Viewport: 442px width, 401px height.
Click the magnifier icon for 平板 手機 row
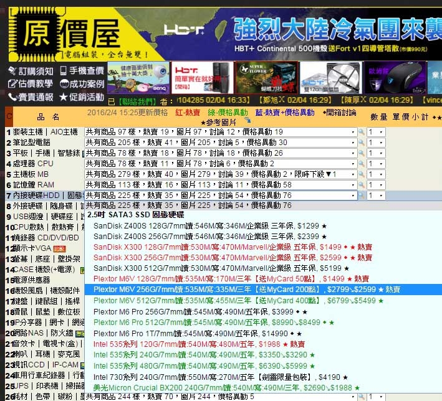click(362, 153)
